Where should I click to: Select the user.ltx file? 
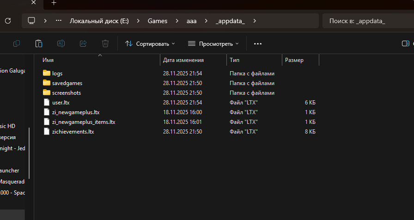pos(61,103)
